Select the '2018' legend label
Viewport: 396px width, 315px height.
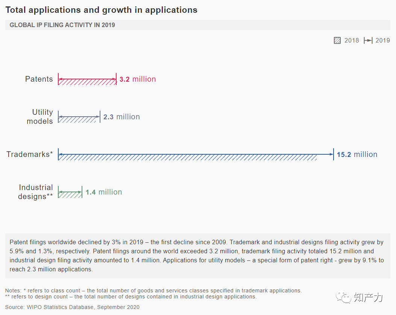(x=352, y=40)
